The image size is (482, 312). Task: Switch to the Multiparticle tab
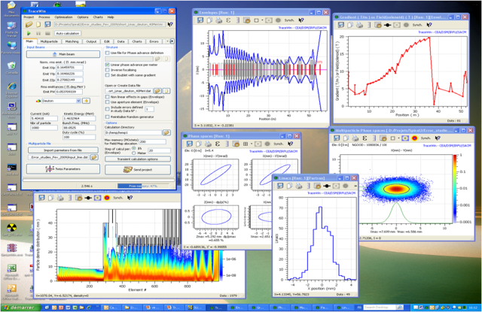49,41
